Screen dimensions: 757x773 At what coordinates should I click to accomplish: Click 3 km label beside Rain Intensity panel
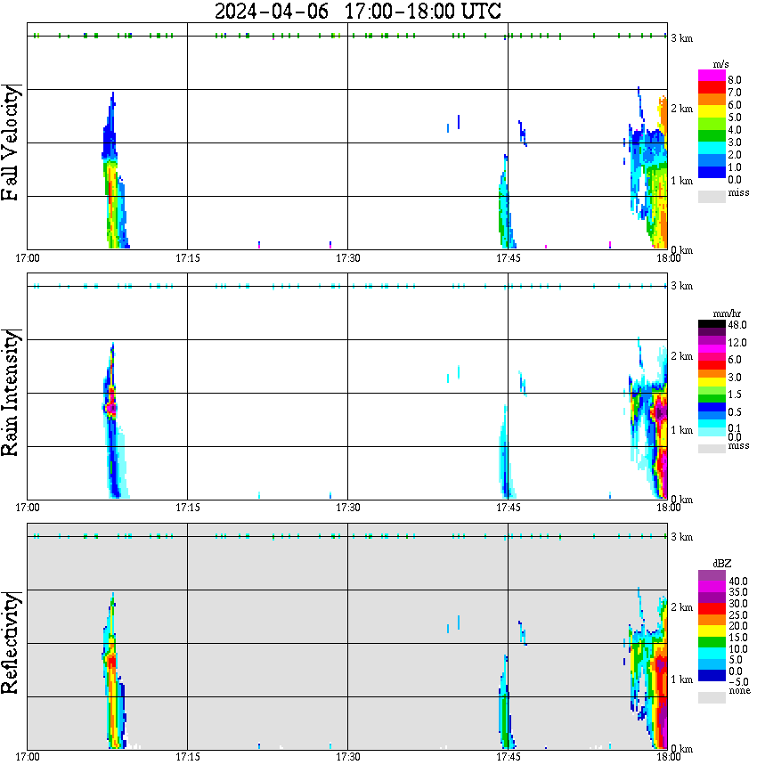pos(681,286)
